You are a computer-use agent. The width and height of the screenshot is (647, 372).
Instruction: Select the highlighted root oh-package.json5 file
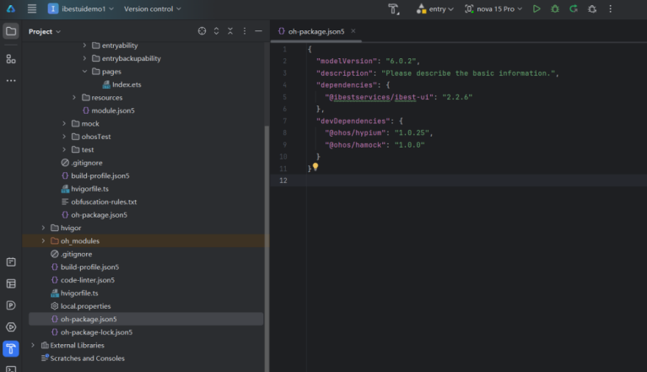click(x=146, y=319)
